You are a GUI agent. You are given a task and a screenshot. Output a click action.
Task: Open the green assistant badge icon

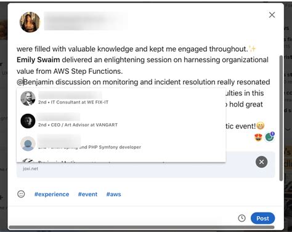(x=269, y=137)
